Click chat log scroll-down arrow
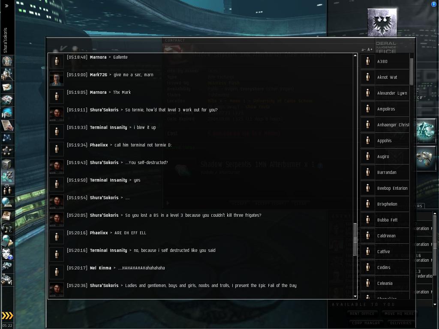 click(x=355, y=296)
